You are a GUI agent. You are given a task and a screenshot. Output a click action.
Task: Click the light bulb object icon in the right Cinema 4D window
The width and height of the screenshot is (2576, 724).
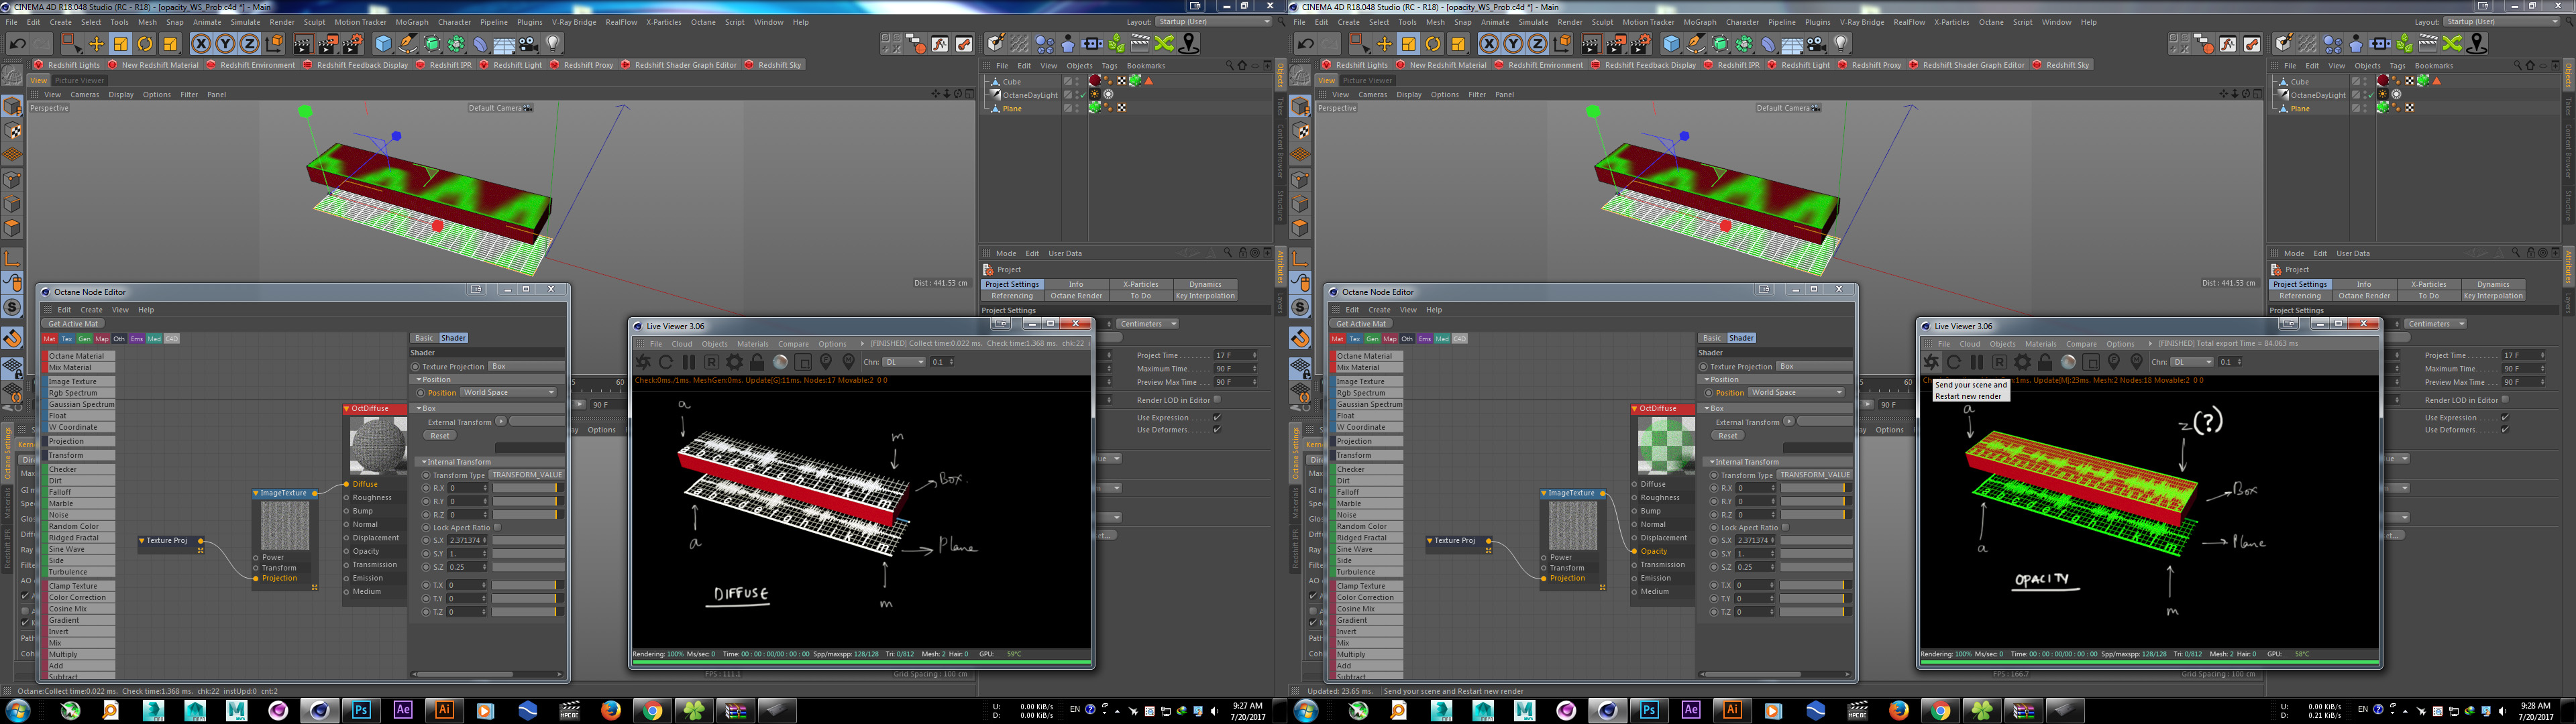coord(1841,44)
